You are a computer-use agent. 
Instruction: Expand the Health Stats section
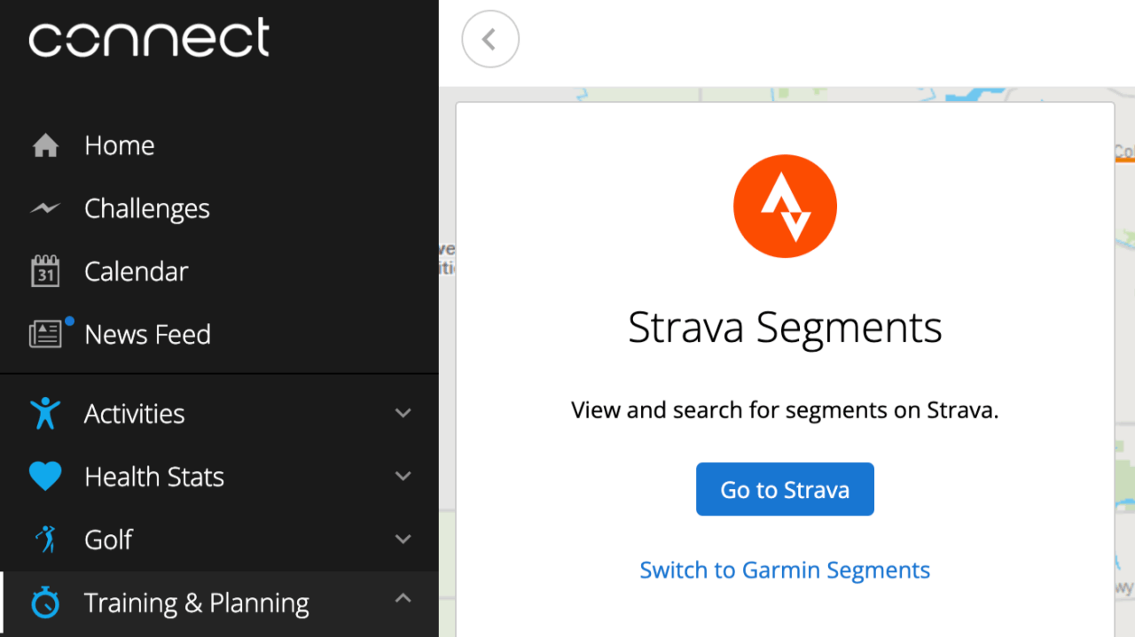403,476
